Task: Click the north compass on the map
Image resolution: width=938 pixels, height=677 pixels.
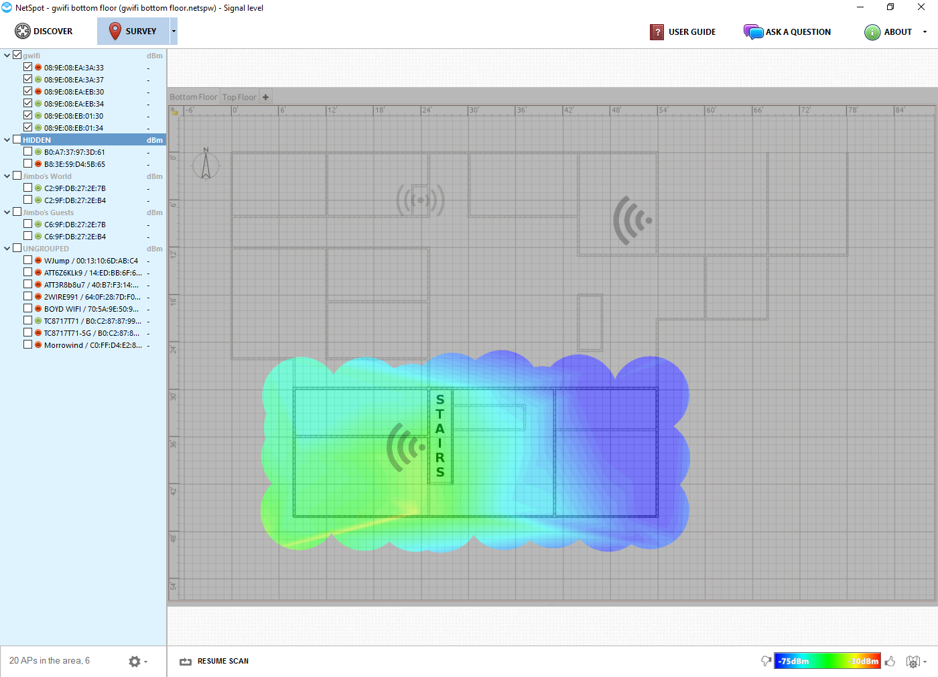Action: point(206,164)
